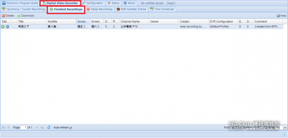The height and width of the screenshot is (138, 288).
Task: Click the page number input field
Action: point(23,127)
